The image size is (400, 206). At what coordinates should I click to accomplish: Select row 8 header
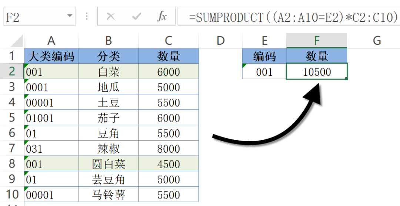[x=12, y=163]
